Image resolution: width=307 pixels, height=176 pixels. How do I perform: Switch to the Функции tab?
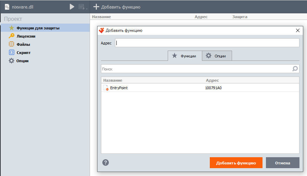(184, 56)
